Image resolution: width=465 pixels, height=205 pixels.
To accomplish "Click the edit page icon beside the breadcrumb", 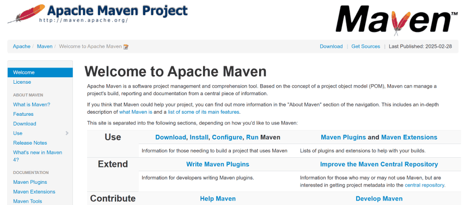I will tap(126, 47).
